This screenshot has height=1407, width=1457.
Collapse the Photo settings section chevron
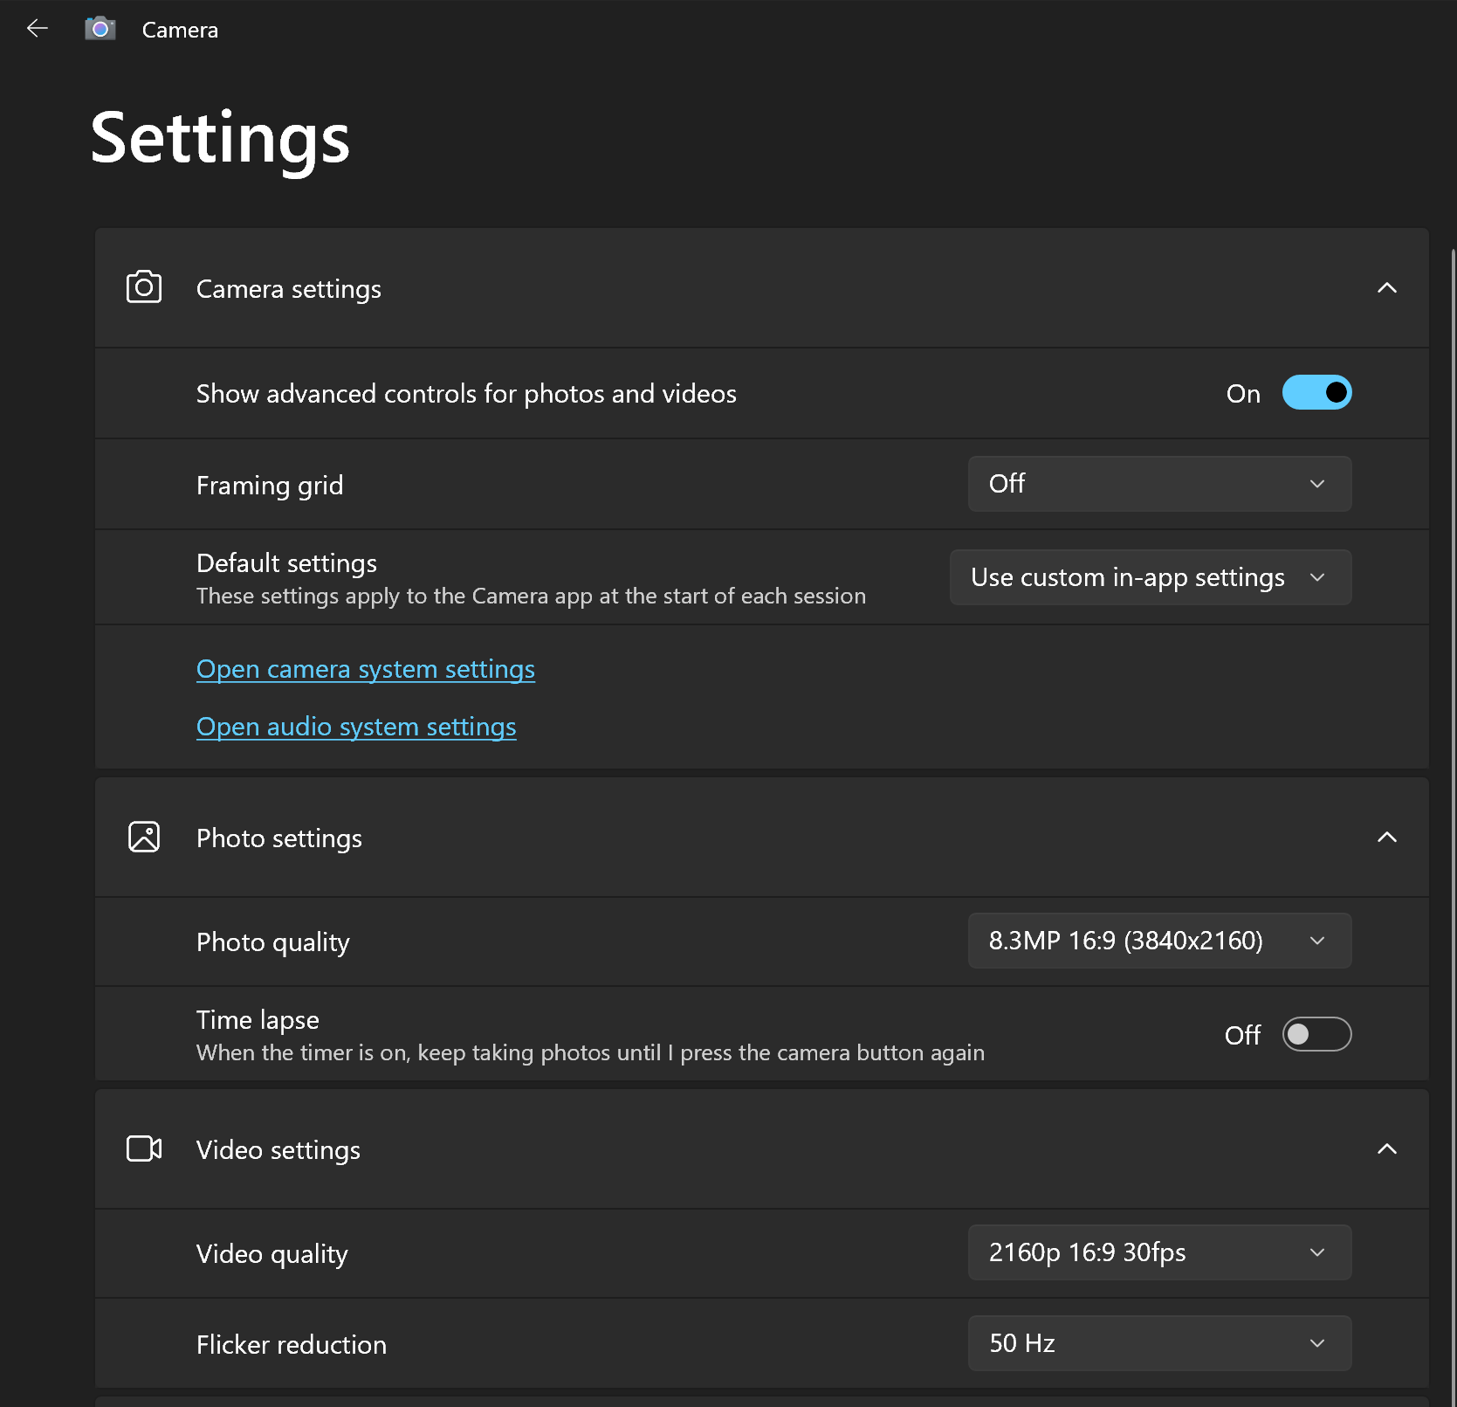point(1386,838)
